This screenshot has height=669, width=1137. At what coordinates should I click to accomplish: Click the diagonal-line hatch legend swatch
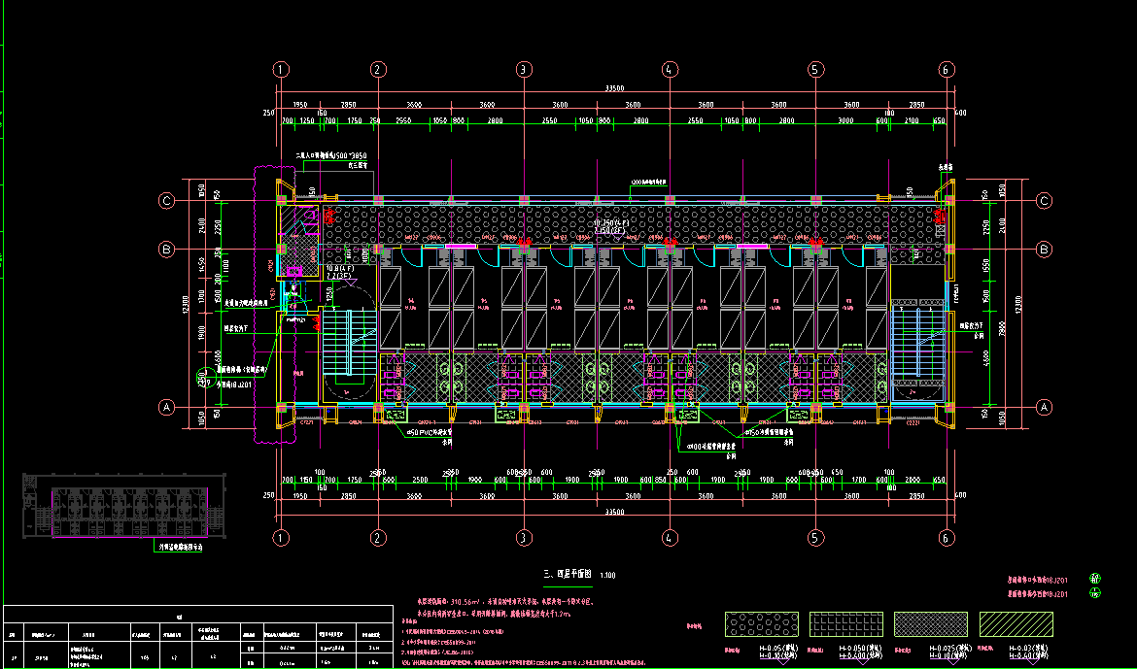(1014, 622)
